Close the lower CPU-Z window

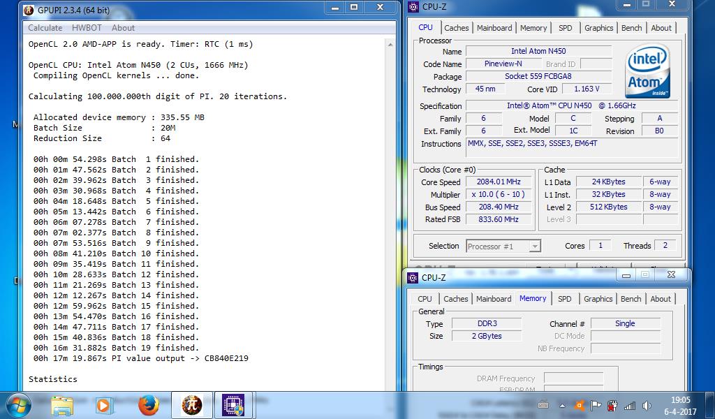click(x=671, y=274)
